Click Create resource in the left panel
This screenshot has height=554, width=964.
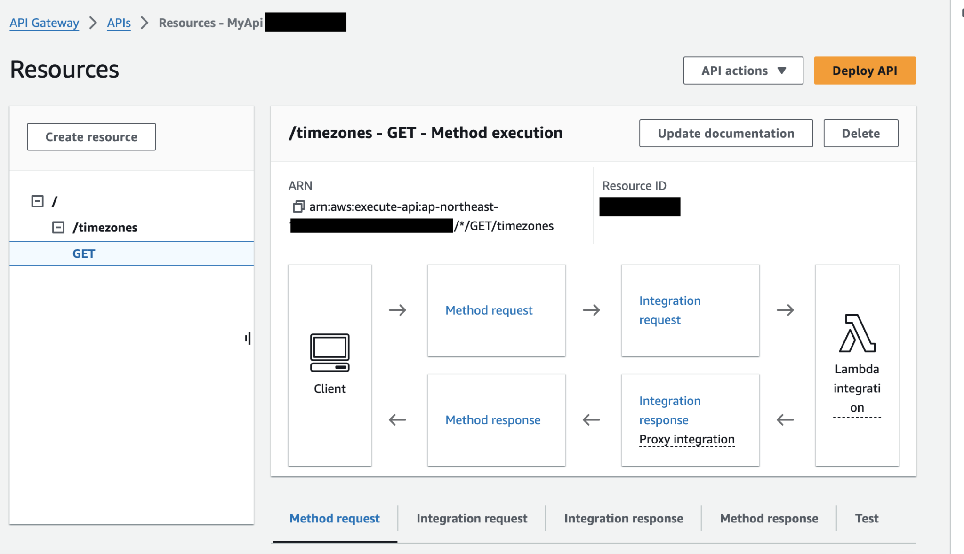[x=91, y=136]
